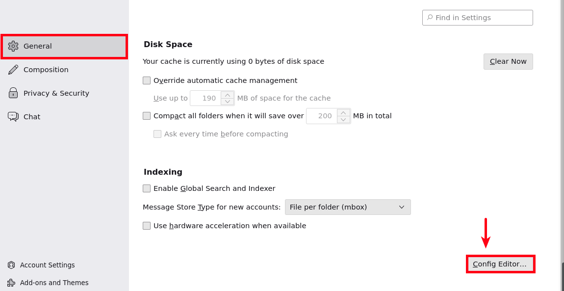564x291 pixels.
Task: Enable Global Search and Indexer checkbox
Action: coord(147,188)
